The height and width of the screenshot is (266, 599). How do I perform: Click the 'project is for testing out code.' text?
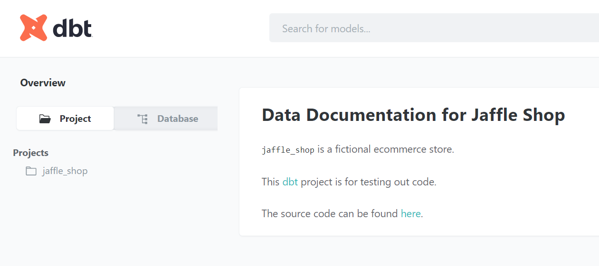369,182
